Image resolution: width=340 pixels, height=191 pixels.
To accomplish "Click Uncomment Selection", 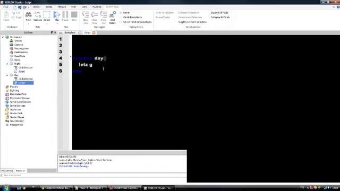I will click(190, 18).
